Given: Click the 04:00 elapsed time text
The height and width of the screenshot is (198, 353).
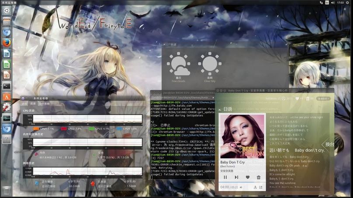Looking at the screenshot, I should click(225, 187).
